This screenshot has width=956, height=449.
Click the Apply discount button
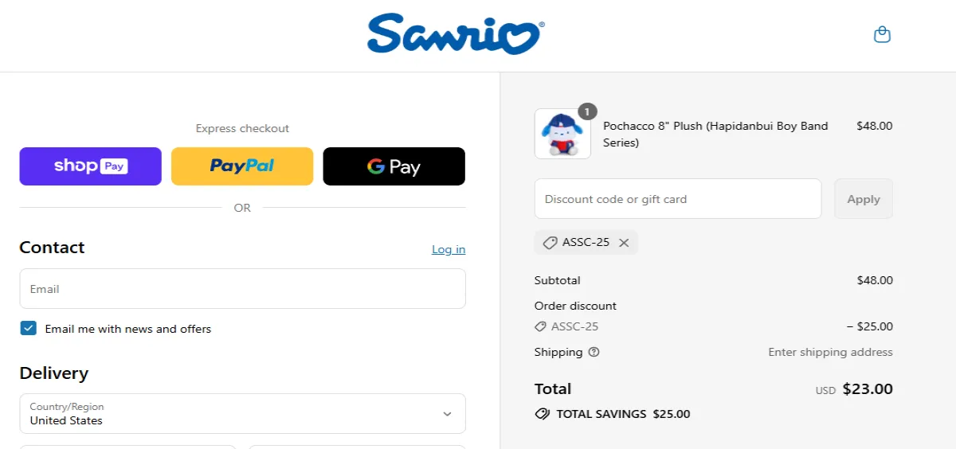pyautogui.click(x=864, y=199)
